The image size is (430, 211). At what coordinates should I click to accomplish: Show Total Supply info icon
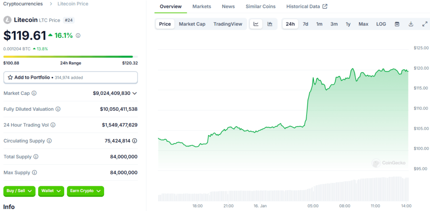pos(36,157)
